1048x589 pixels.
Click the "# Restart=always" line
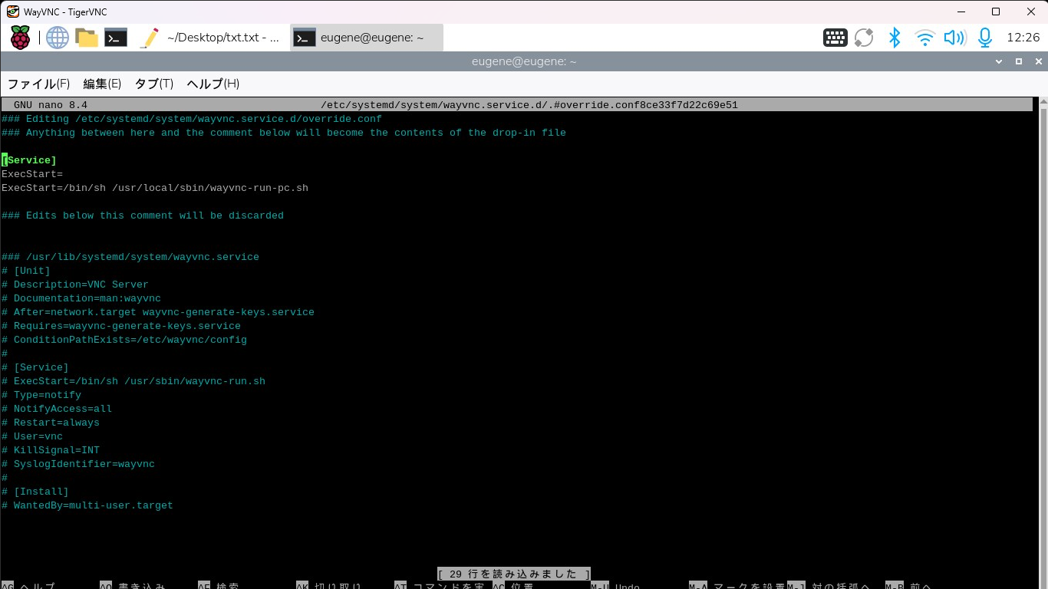(x=51, y=423)
